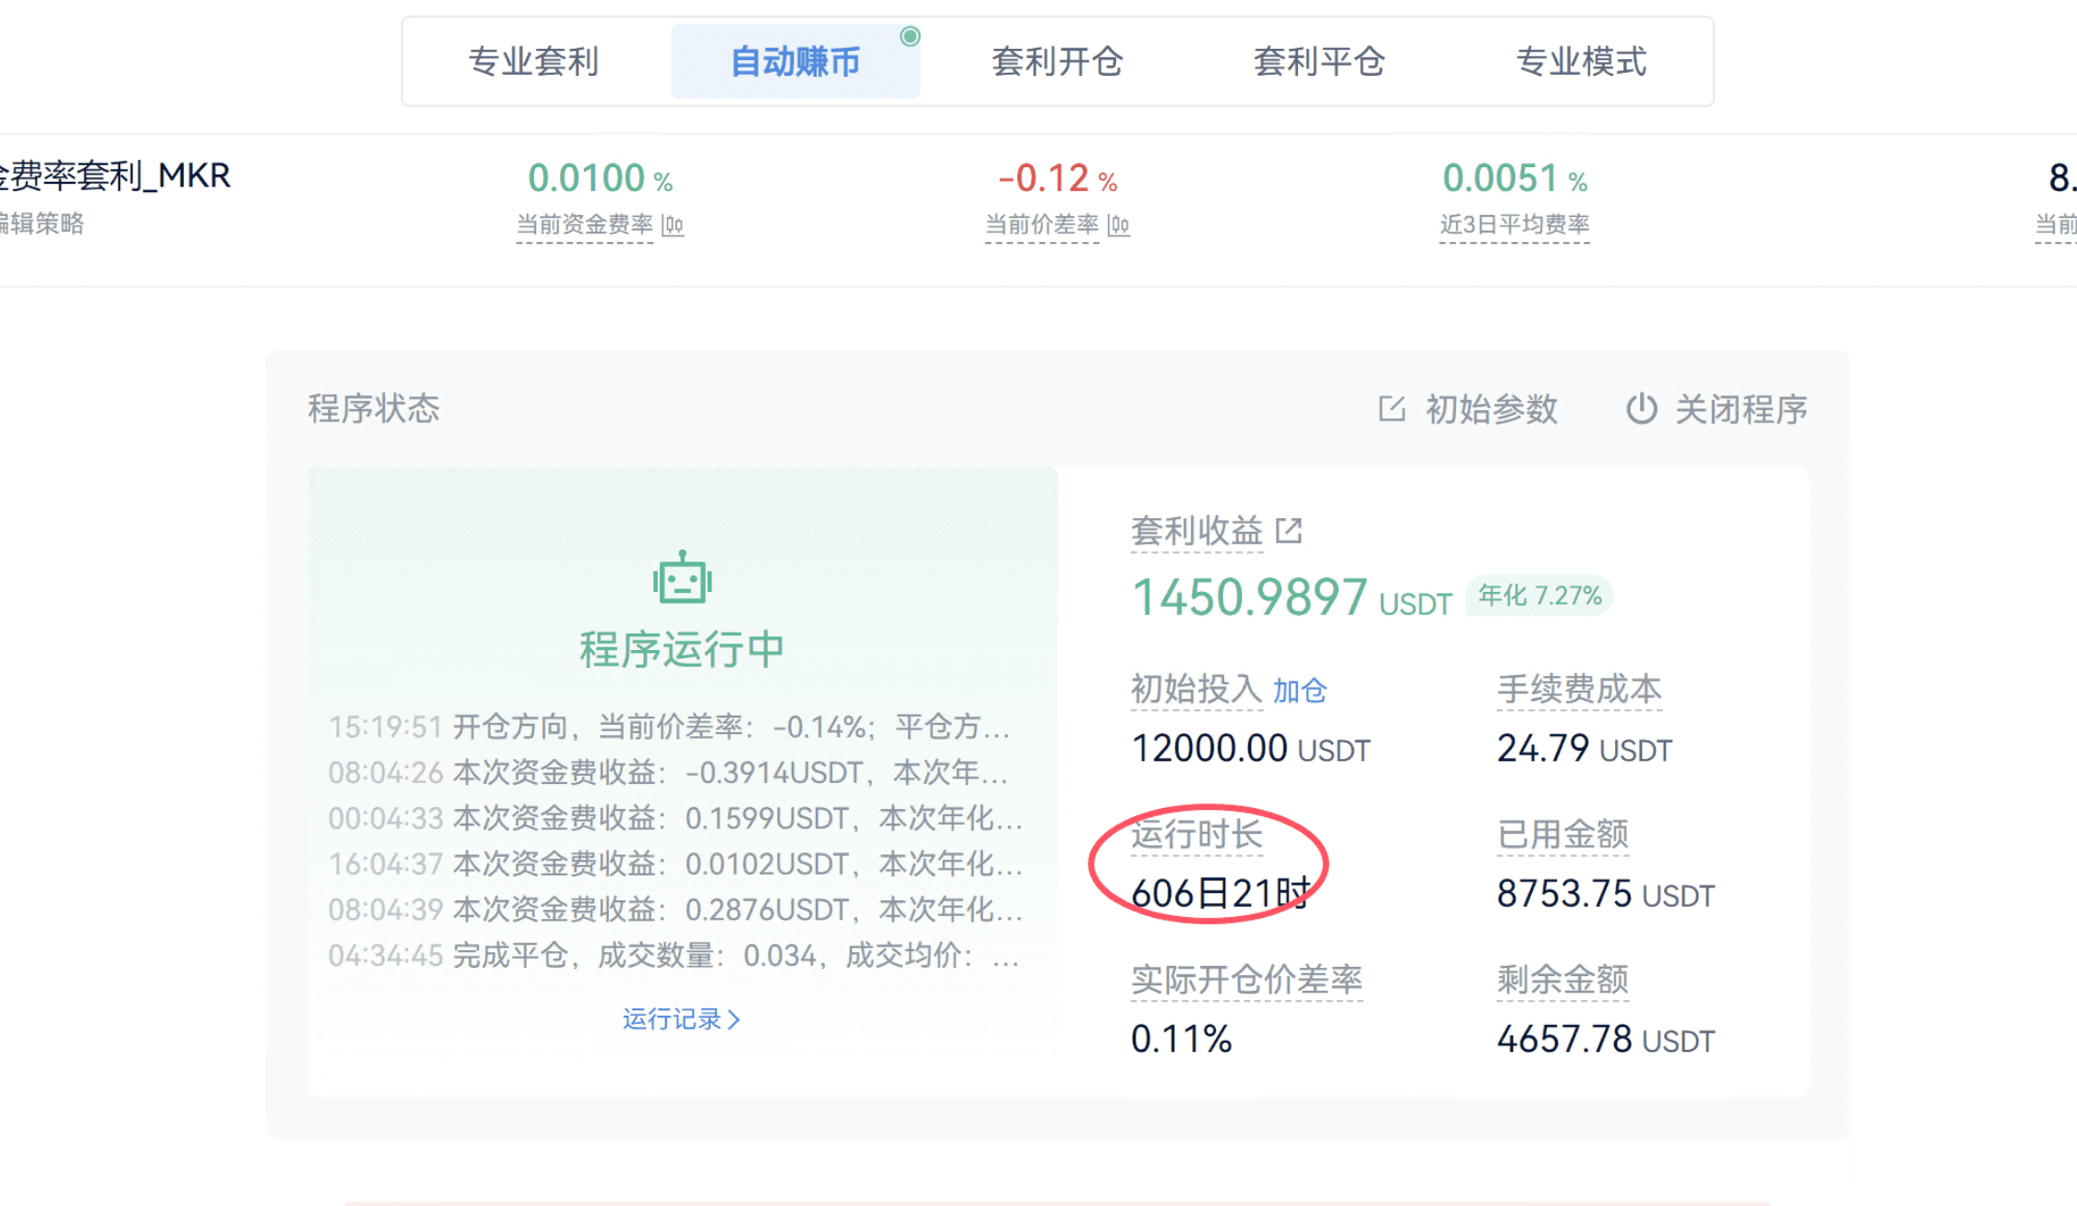Click the chevron after 运行记录

[x=734, y=1019]
